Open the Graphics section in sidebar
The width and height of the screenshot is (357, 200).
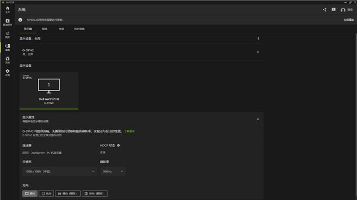coord(8,35)
